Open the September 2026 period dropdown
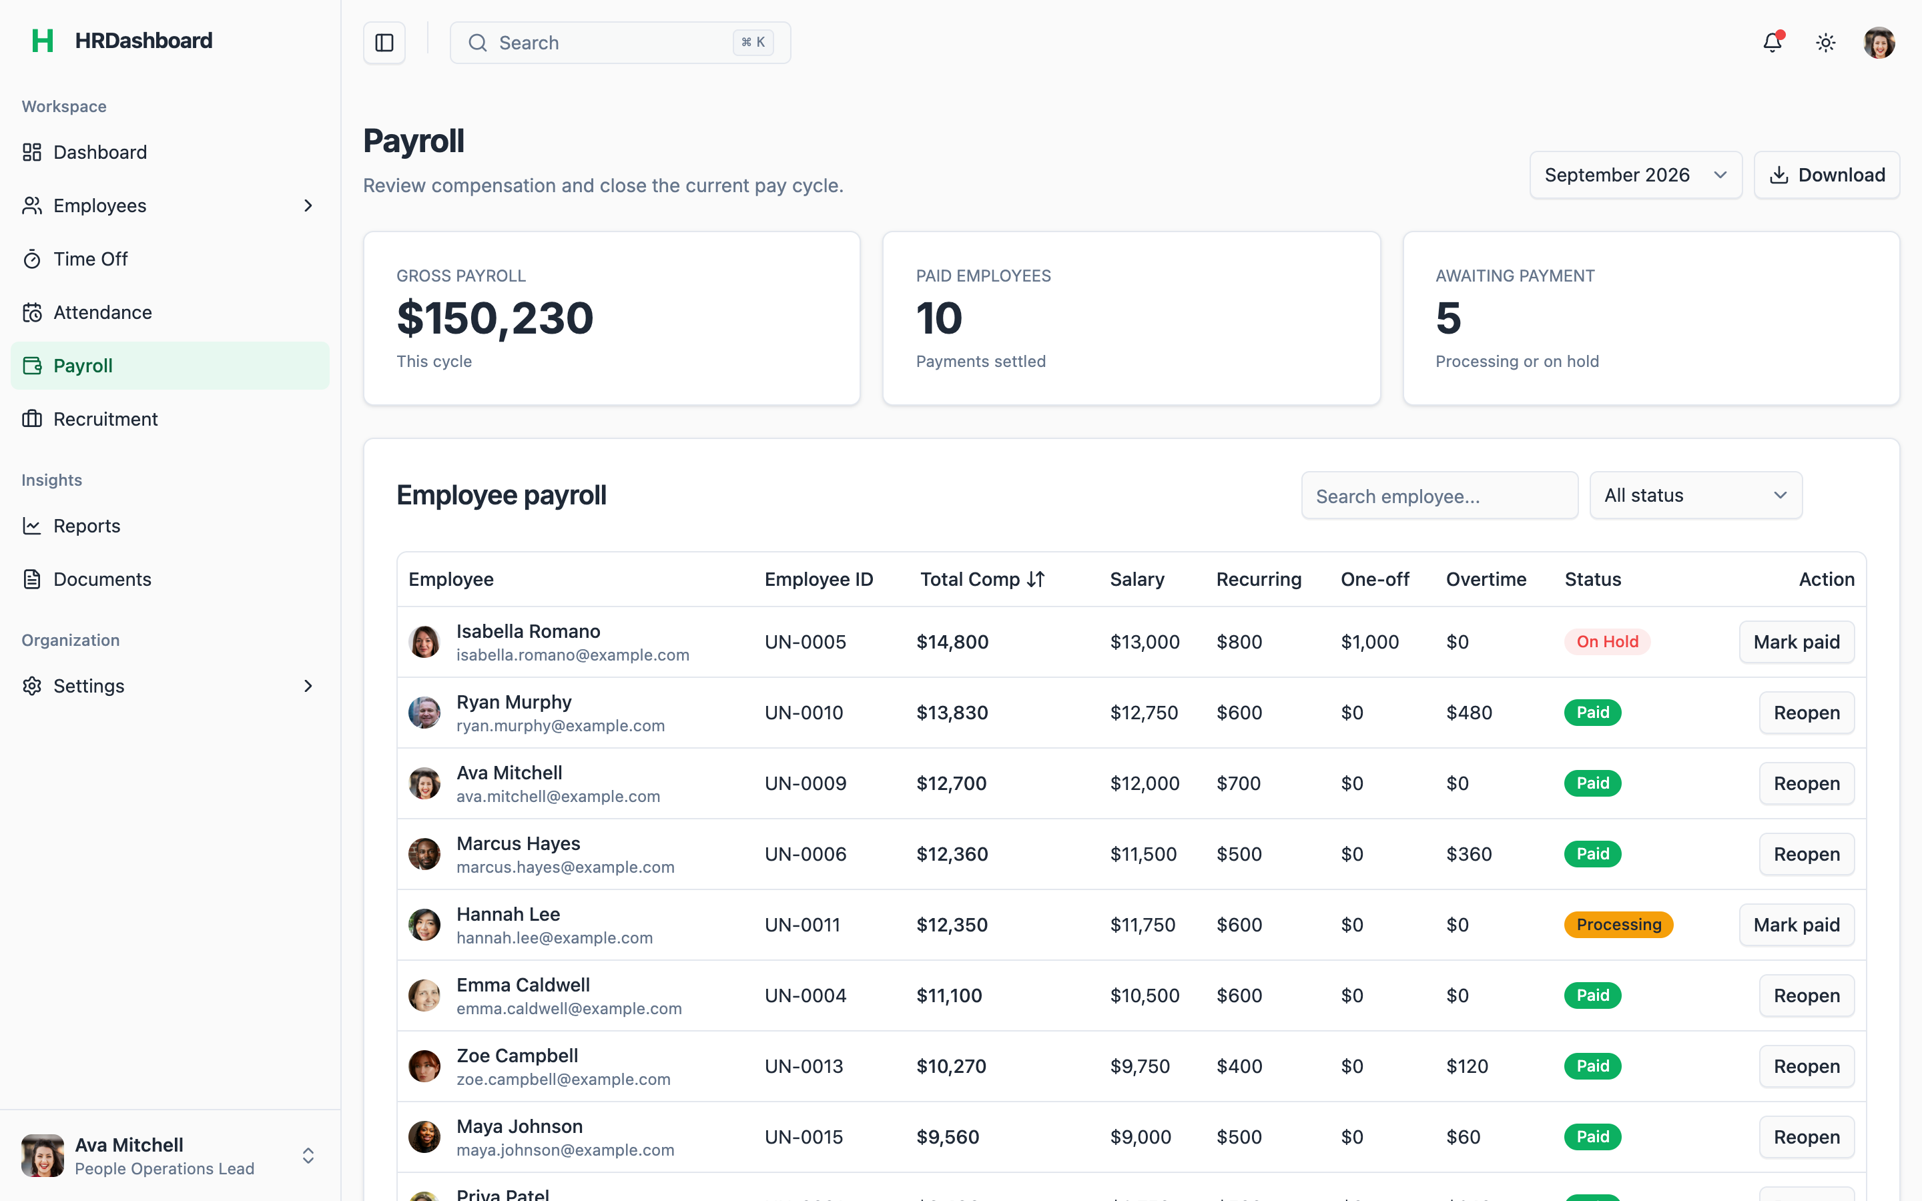 coord(1635,175)
